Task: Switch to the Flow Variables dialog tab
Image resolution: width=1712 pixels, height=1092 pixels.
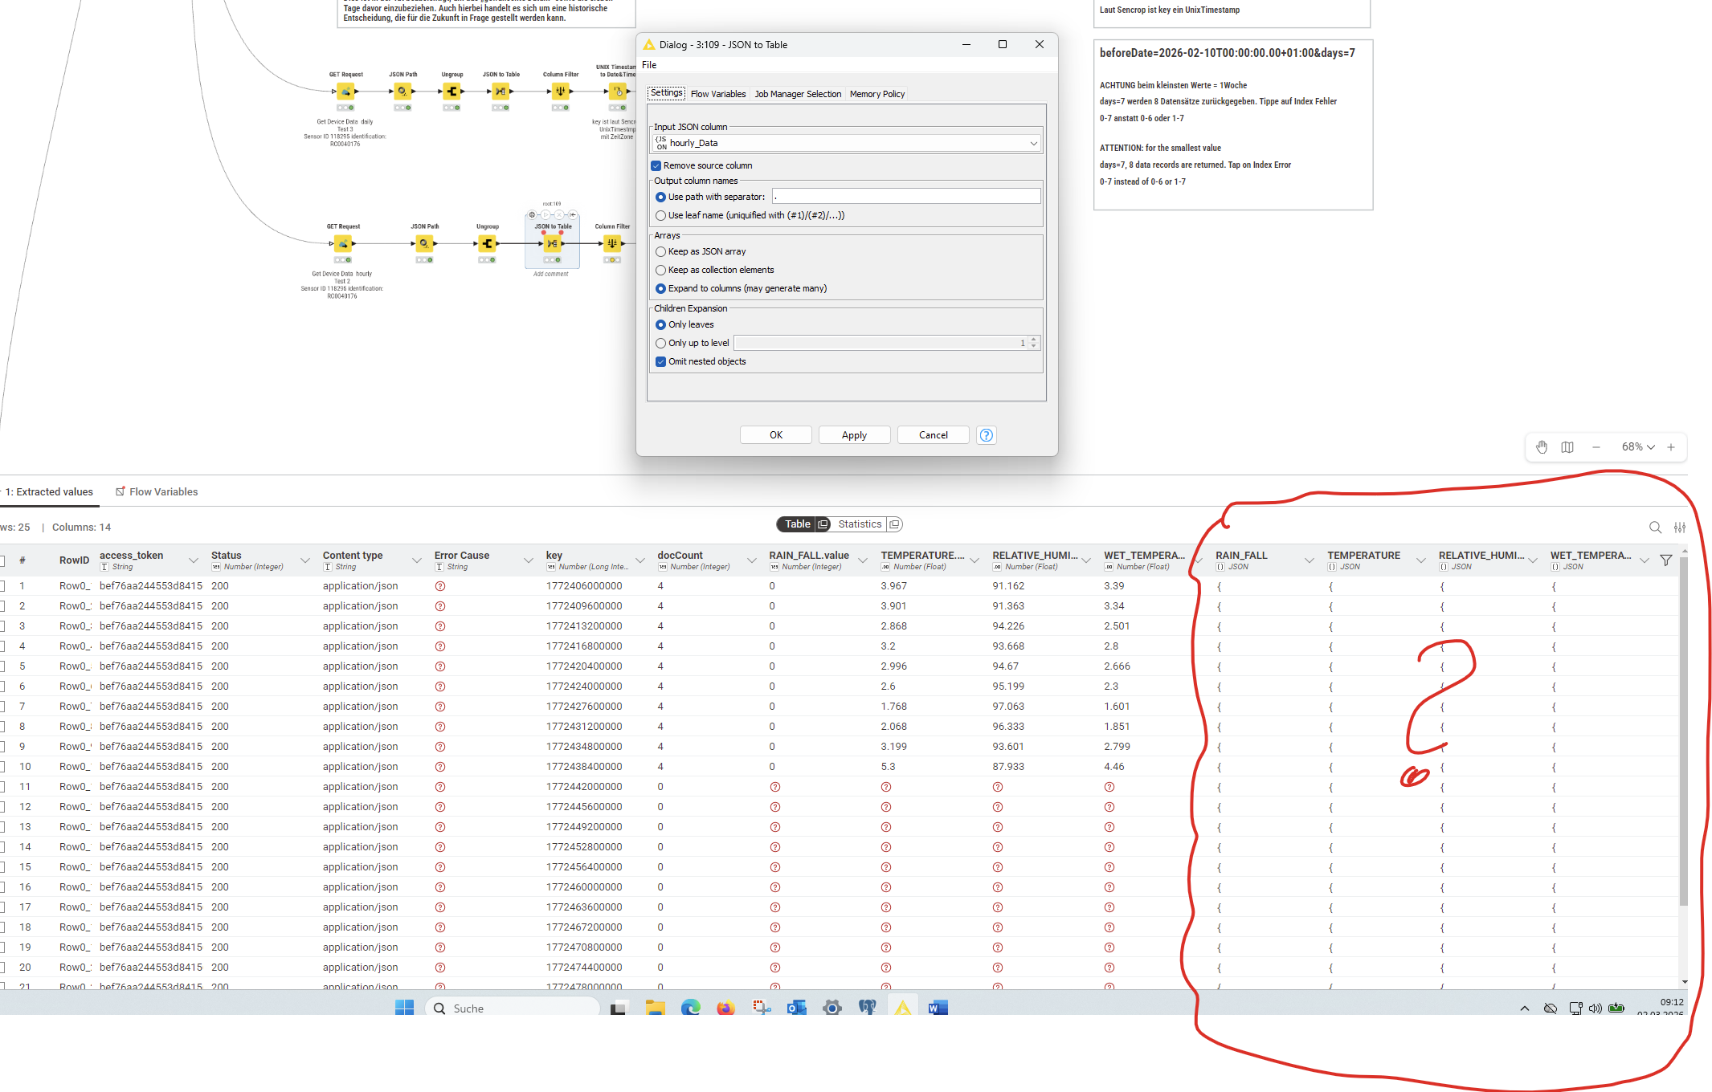Action: tap(717, 94)
